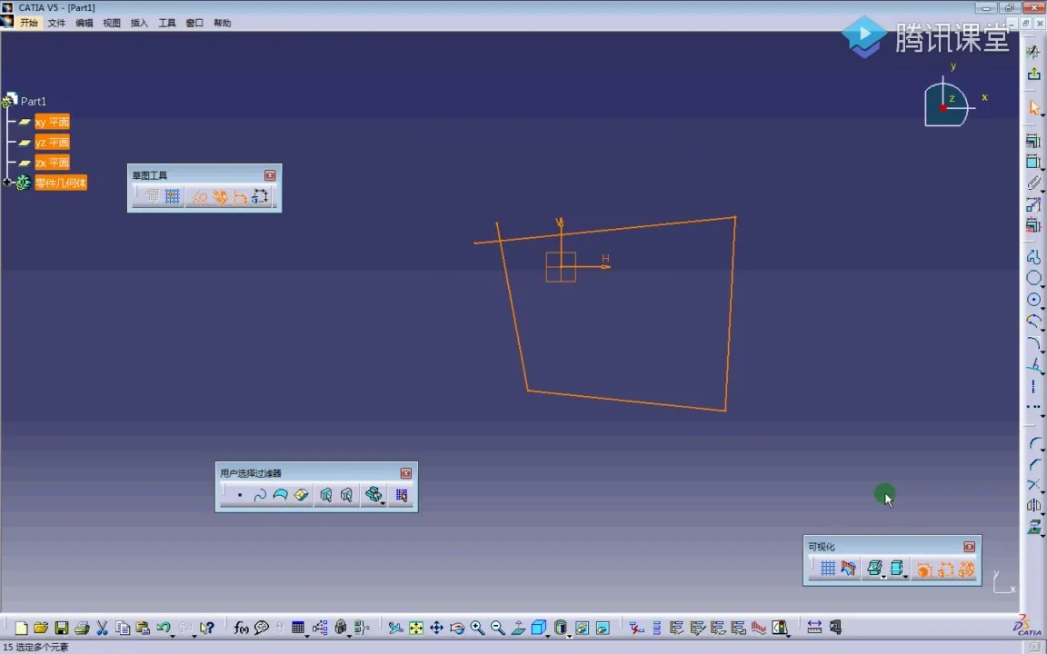Open the 插入 menu
Viewport: 1047px width, 654px height.
(x=139, y=23)
